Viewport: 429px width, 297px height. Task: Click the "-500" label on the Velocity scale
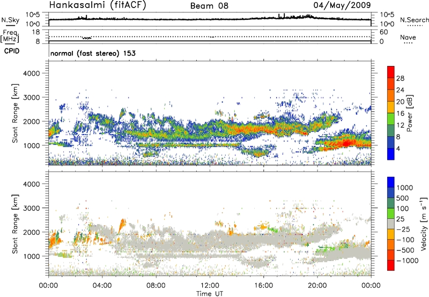(x=405, y=250)
